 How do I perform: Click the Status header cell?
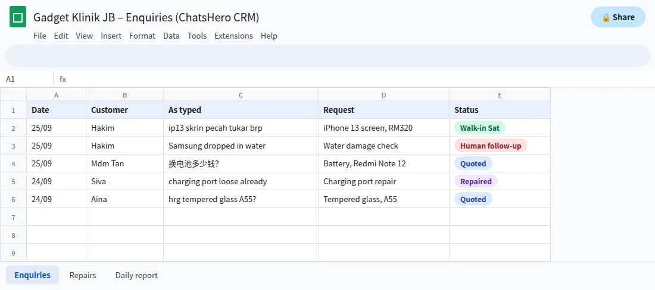[x=500, y=110]
